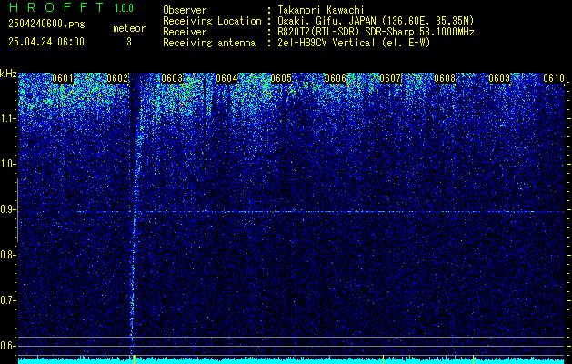Click the Receiving antenna label
Screen dimensions: 572x364
coord(209,43)
